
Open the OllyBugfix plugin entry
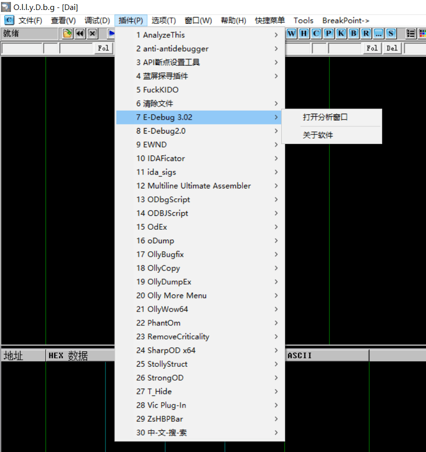pyautogui.click(x=200, y=254)
